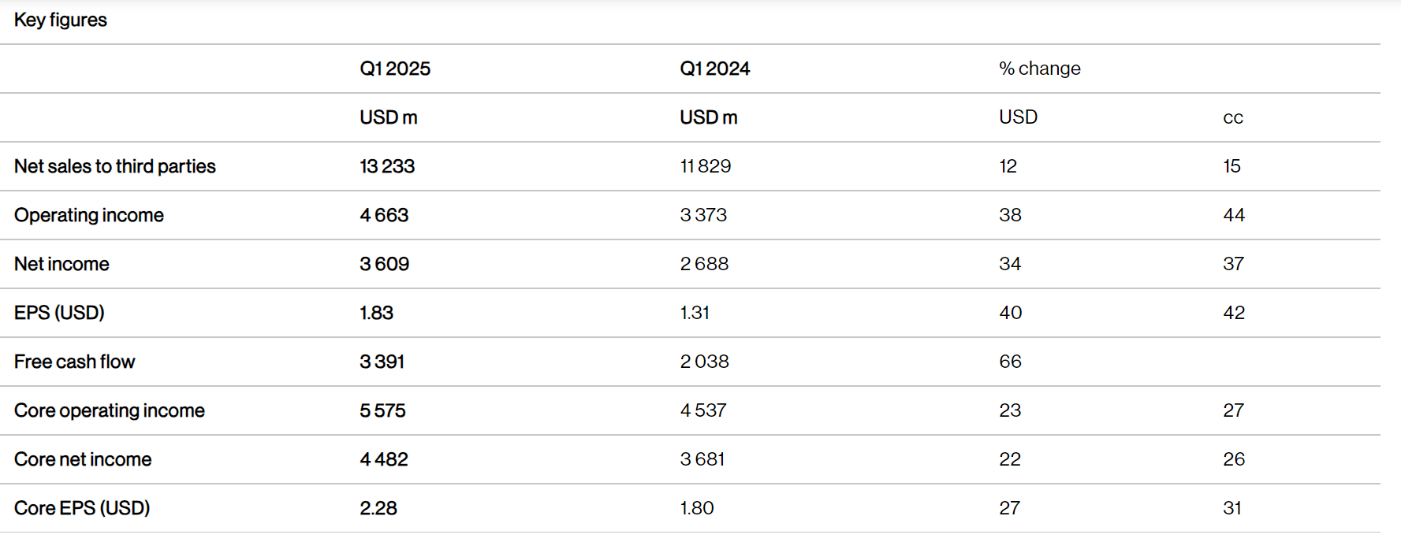Screen dimensions: 1401x542
Task: Select the 3 391 free cash flow value
Action: (382, 362)
